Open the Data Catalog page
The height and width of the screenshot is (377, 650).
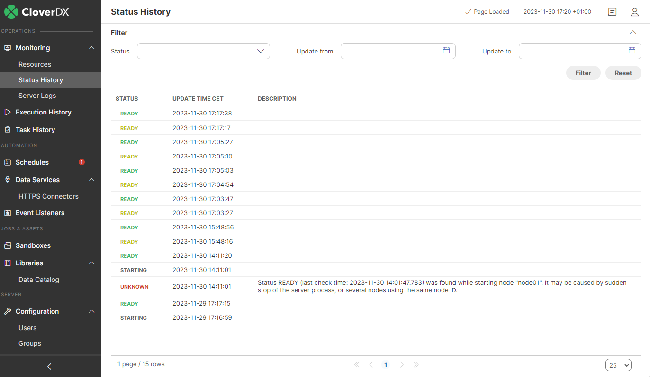tap(38, 280)
